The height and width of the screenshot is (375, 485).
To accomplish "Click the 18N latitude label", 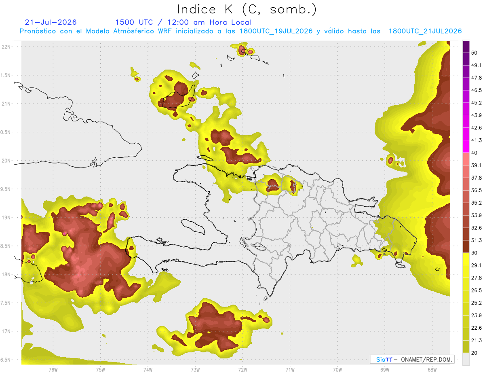I will pos(7,274).
